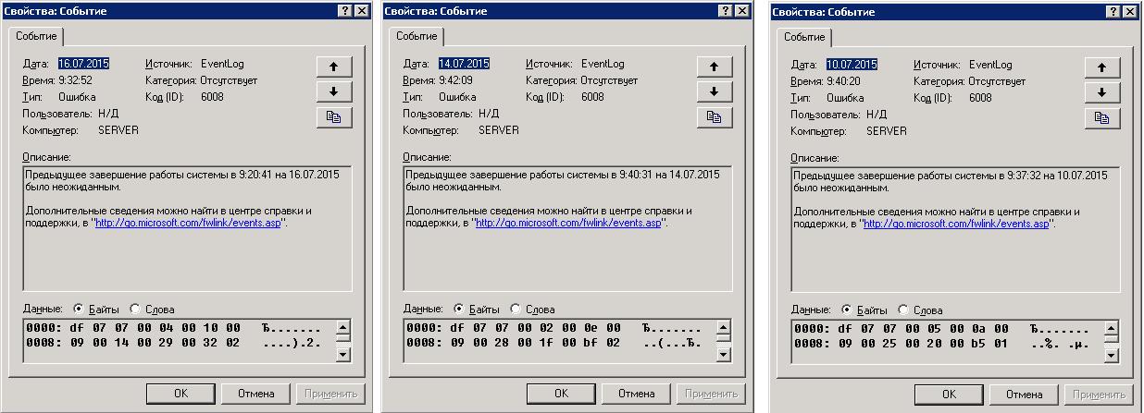
Task: Open events.asp link in 10.07.2015 window
Action: [x=956, y=224]
